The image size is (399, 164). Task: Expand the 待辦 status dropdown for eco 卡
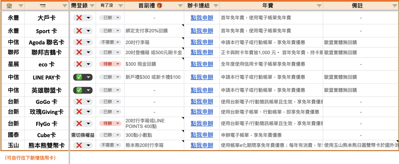110,64
